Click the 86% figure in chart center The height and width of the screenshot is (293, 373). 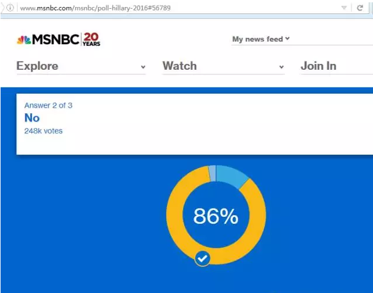[x=216, y=216]
